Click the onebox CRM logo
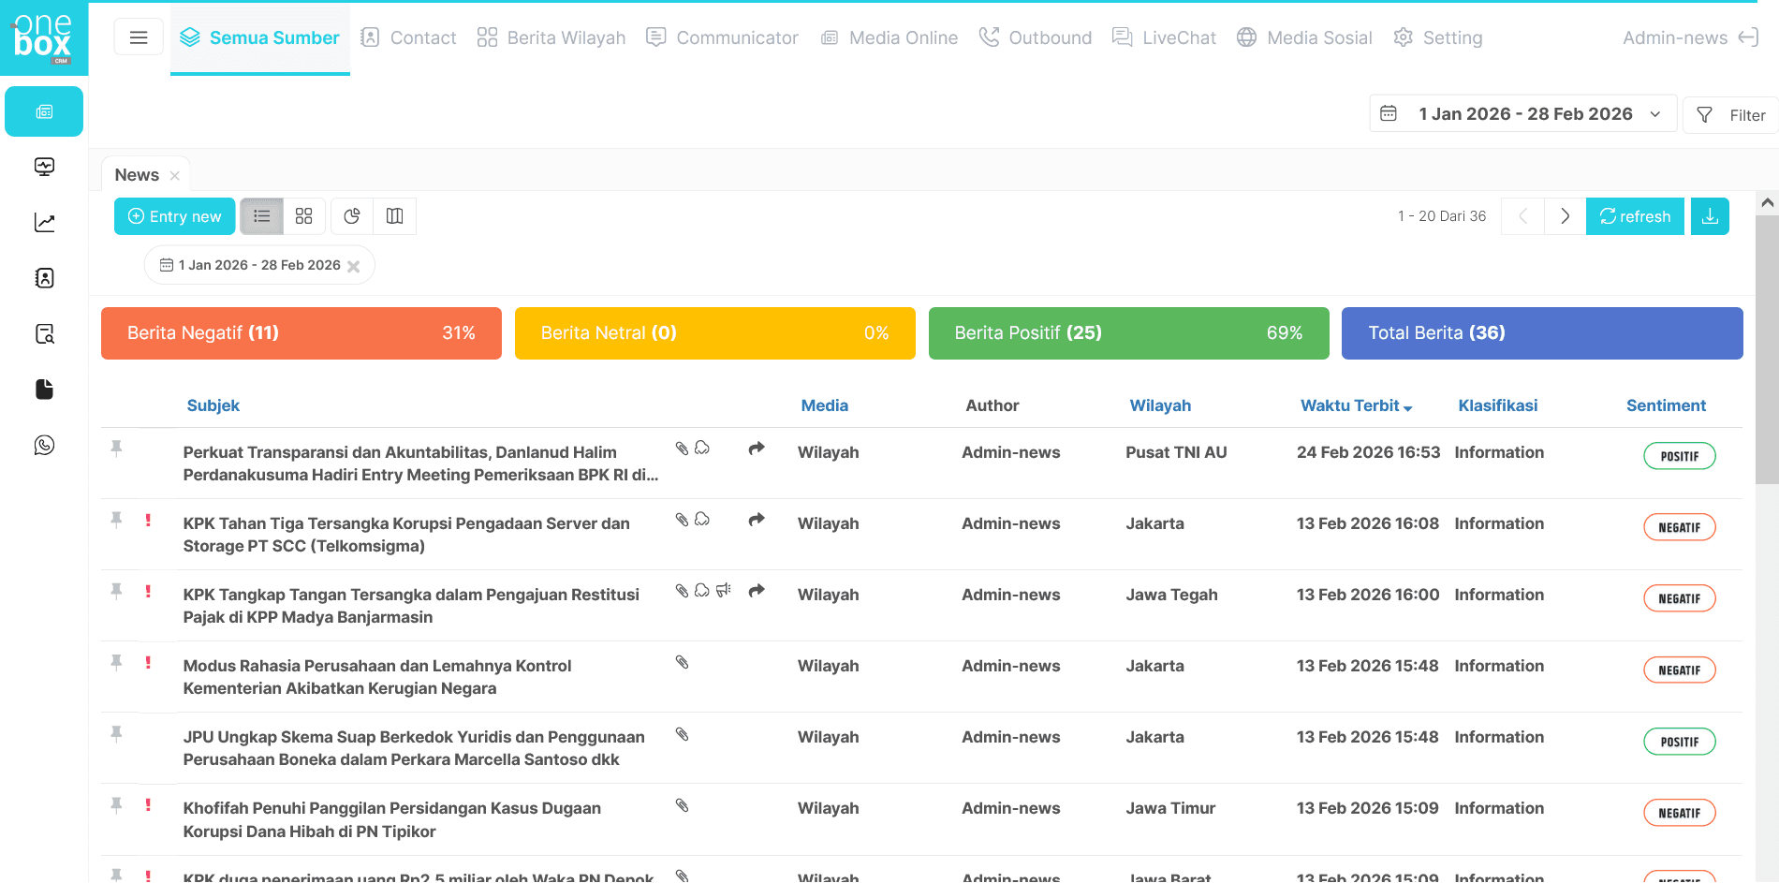1779x883 pixels. tap(43, 37)
